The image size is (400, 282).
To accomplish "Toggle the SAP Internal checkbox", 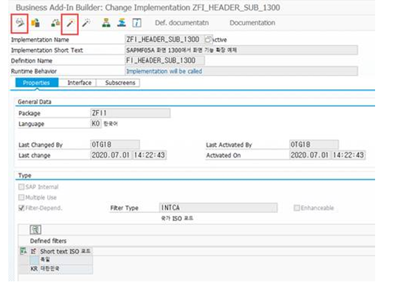I will click(x=21, y=187).
